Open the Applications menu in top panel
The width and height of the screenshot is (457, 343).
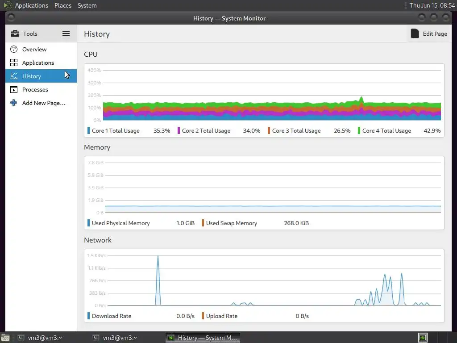(32, 5)
